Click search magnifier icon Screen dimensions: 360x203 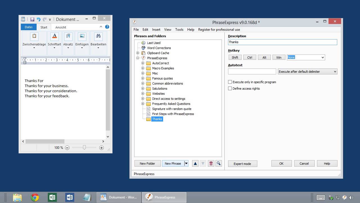(x=219, y=164)
